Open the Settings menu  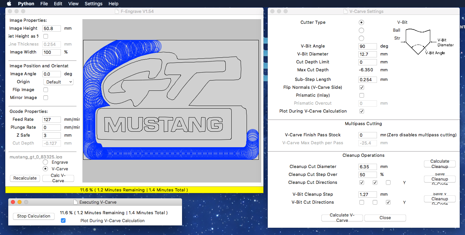click(x=93, y=4)
